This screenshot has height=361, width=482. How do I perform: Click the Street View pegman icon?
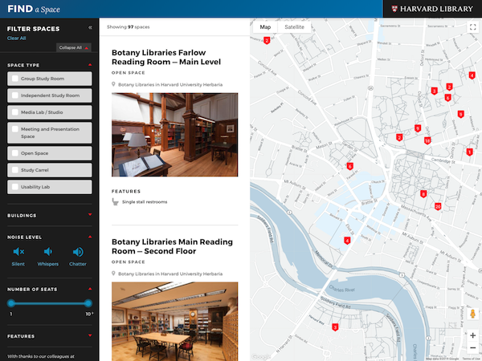click(x=472, y=314)
